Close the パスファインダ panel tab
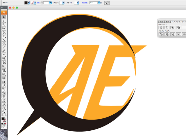186x140 pixels. click(x=185, y=22)
